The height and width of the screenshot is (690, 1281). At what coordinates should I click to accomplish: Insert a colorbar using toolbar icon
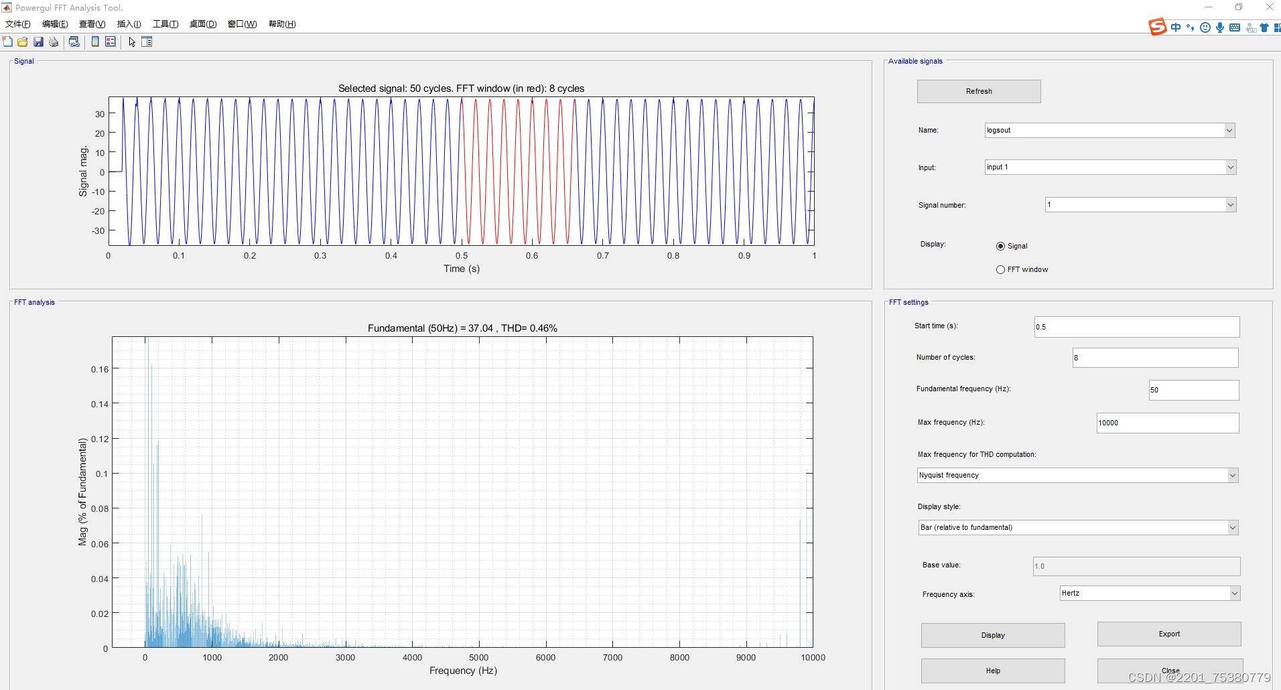click(95, 42)
